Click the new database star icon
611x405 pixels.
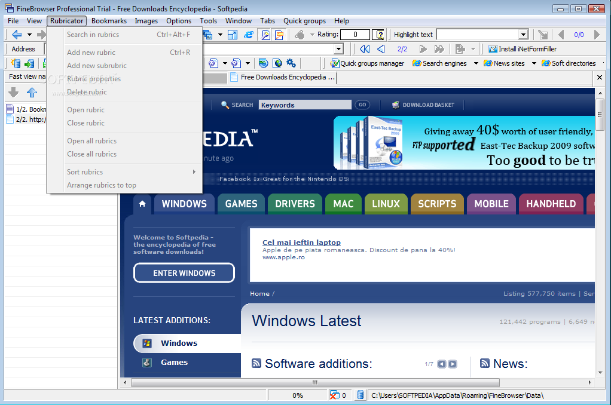point(16,63)
